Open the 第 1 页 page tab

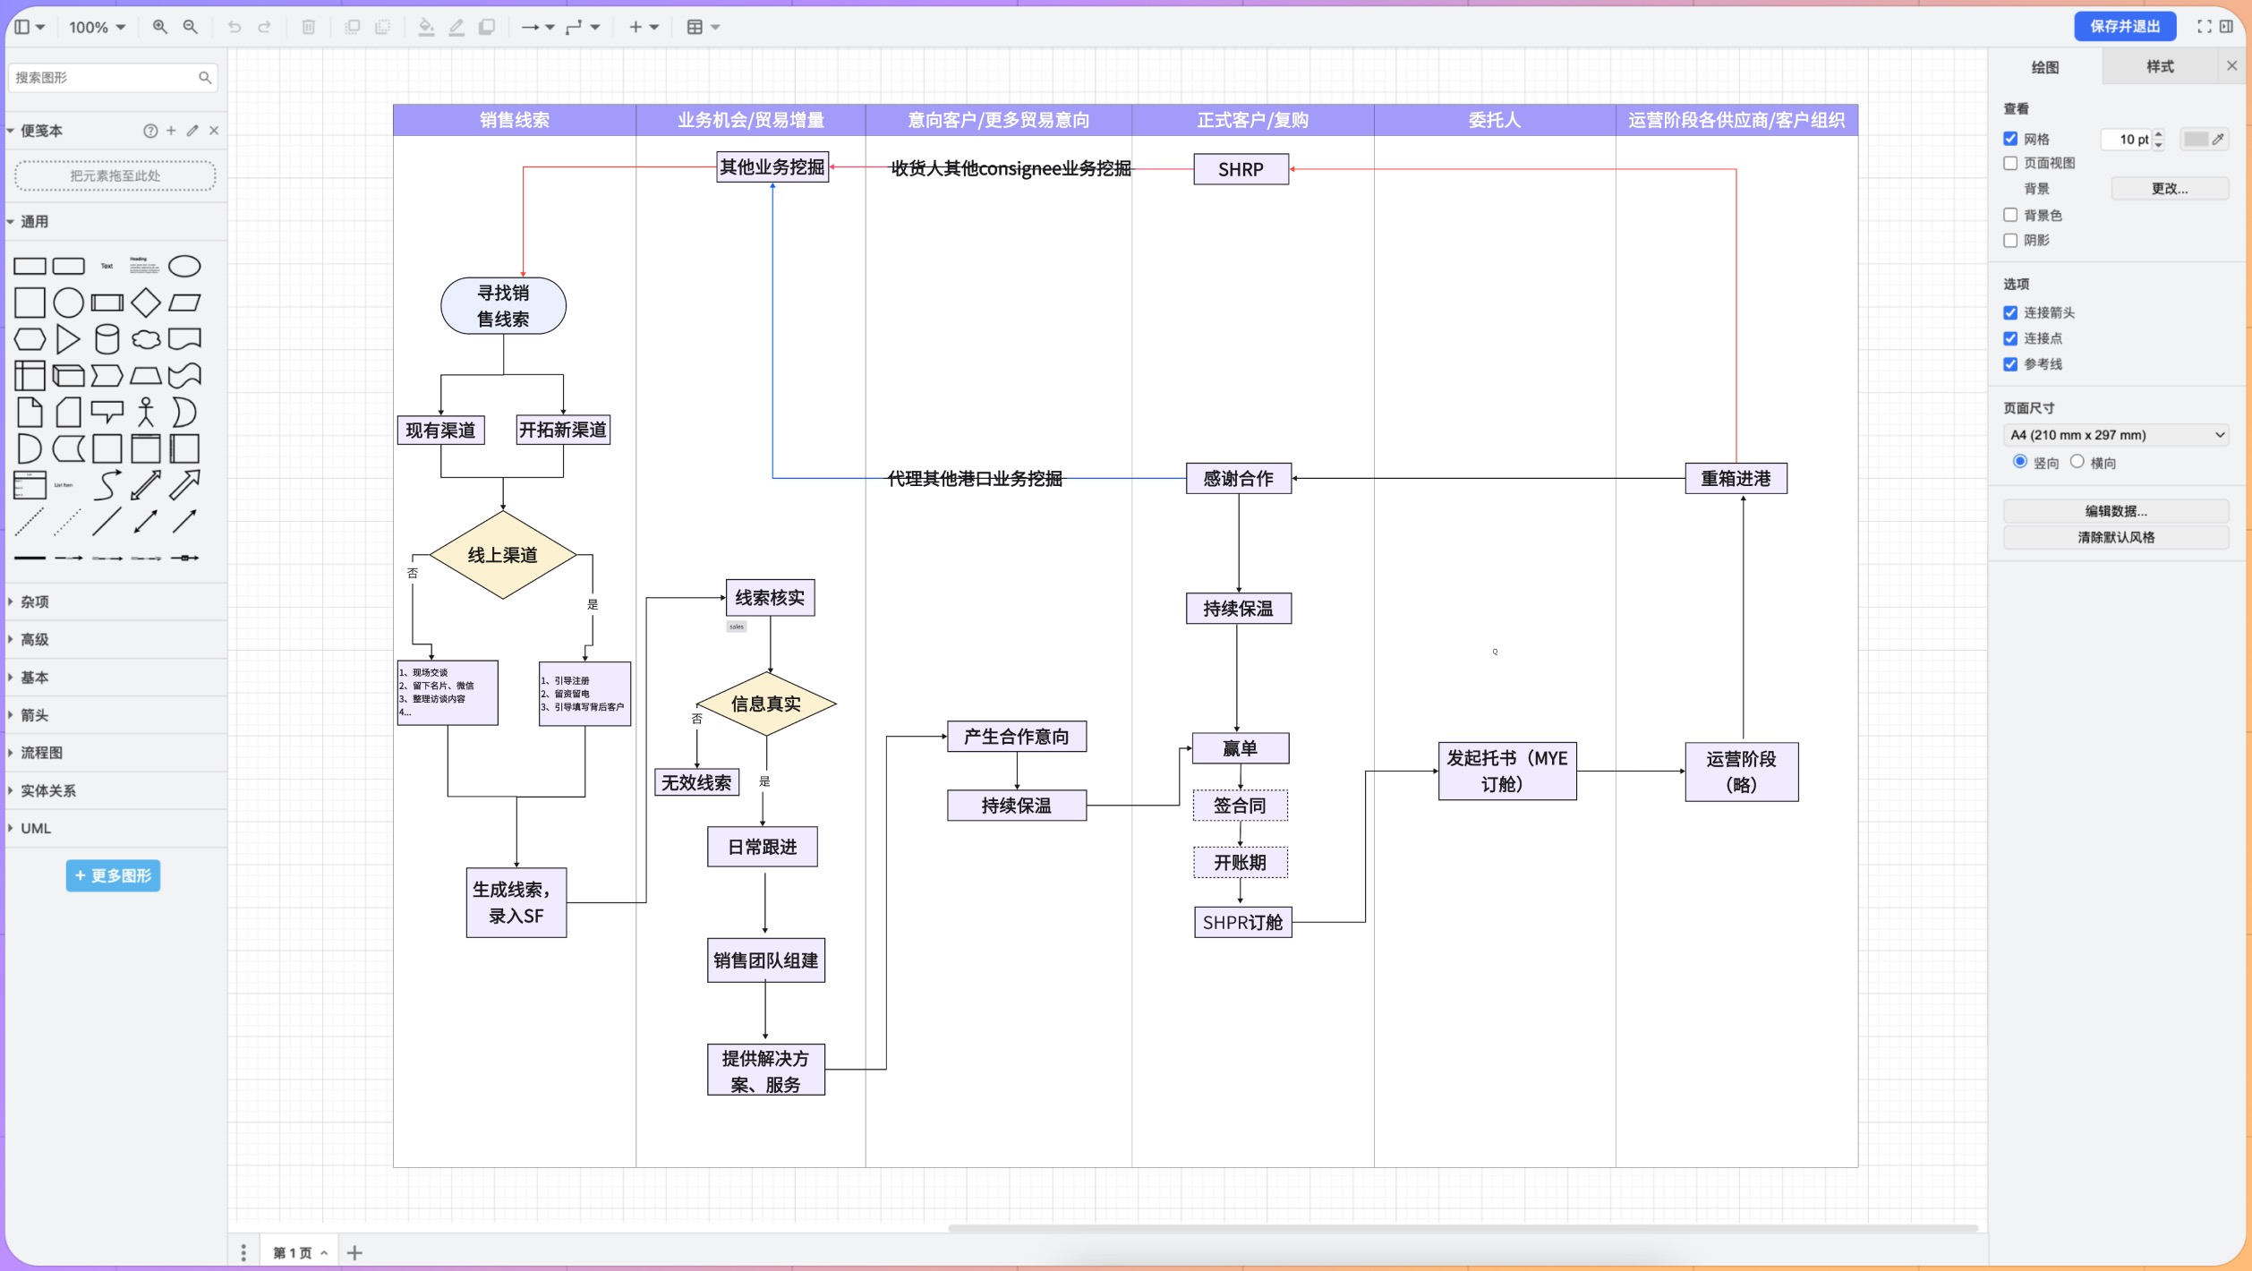300,1252
